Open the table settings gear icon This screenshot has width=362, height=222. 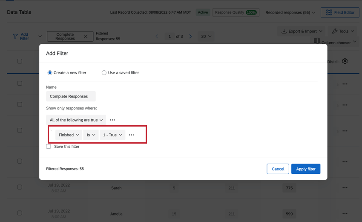coord(345,61)
